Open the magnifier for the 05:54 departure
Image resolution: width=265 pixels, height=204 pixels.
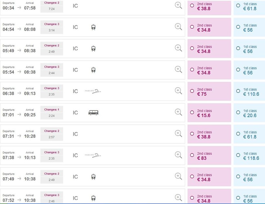click(x=178, y=69)
